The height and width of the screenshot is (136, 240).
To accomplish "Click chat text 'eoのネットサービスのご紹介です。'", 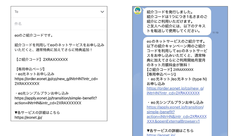I will point(176,41).
